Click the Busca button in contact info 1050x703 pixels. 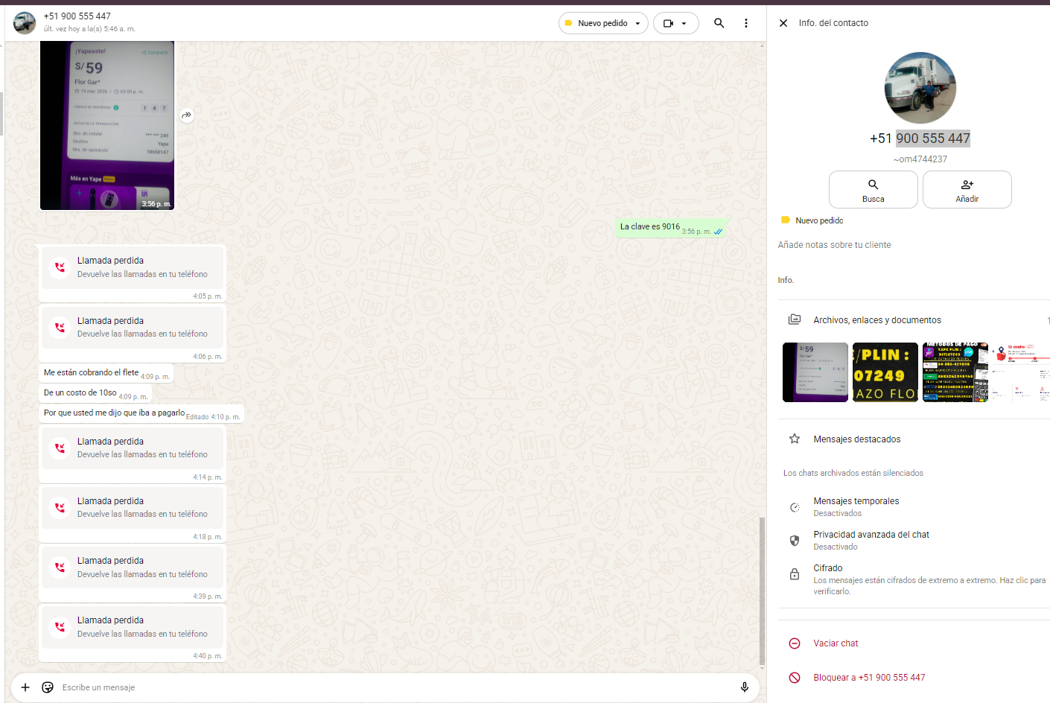pyautogui.click(x=873, y=190)
